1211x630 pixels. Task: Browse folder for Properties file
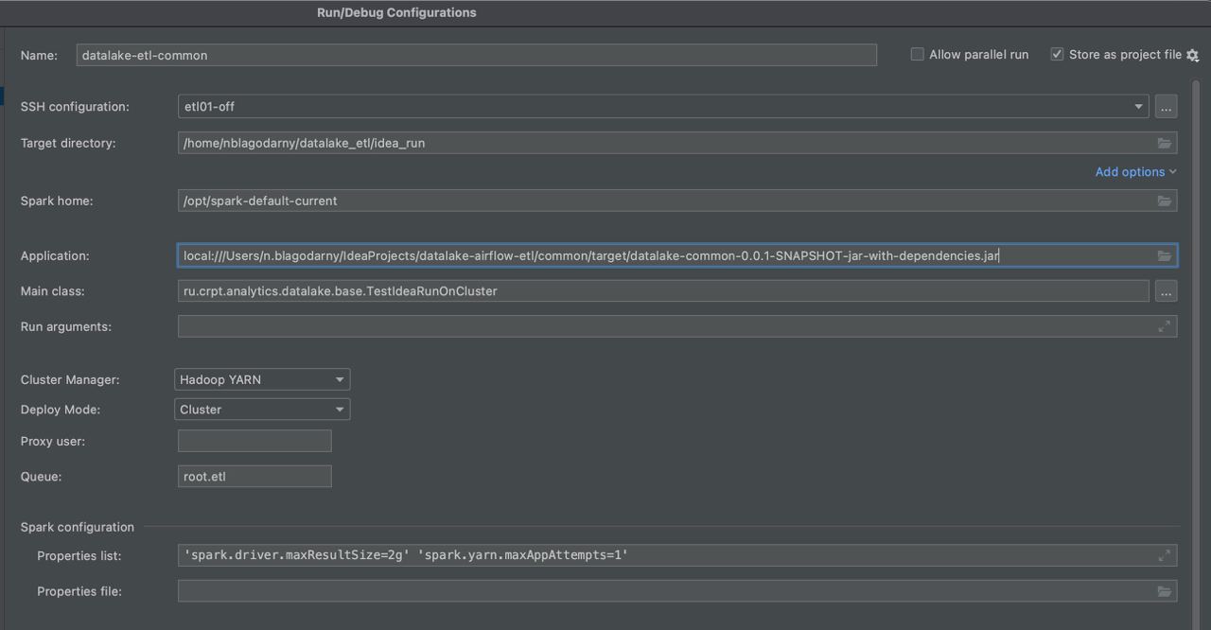[1164, 592]
